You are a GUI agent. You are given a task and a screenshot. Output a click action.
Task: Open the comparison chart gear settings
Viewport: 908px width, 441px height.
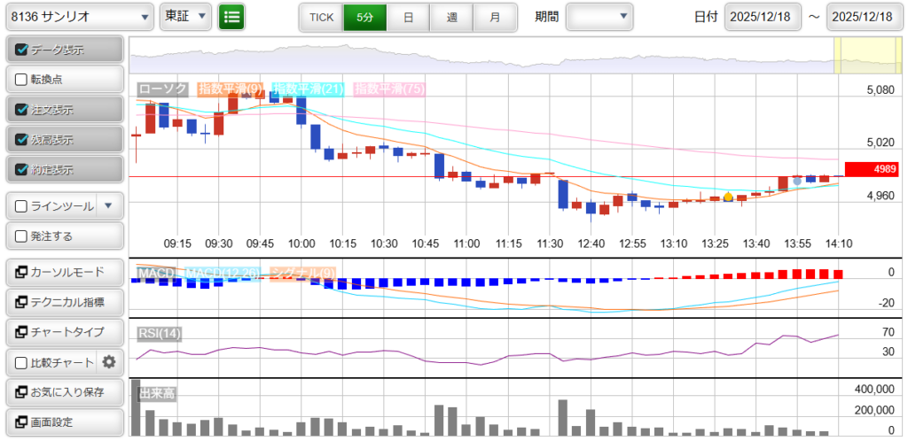(109, 362)
